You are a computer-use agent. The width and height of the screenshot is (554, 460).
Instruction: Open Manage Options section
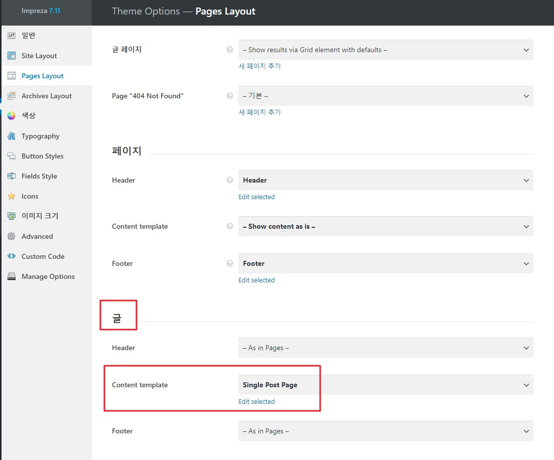[x=47, y=276]
